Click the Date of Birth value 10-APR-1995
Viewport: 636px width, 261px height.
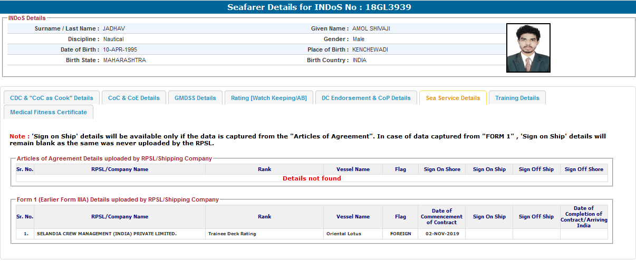(x=120, y=49)
